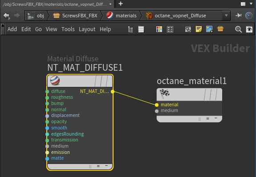The height and width of the screenshot is (177, 256).
Task: Toggle flags on NT_MAT_DIFFUSE1 node header
Action: point(102,81)
